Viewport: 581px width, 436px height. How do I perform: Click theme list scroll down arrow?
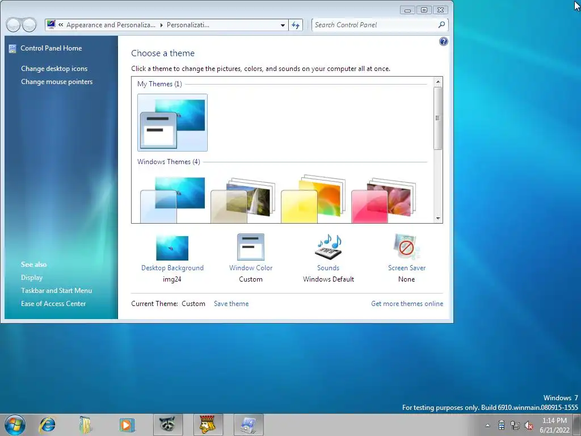(438, 219)
